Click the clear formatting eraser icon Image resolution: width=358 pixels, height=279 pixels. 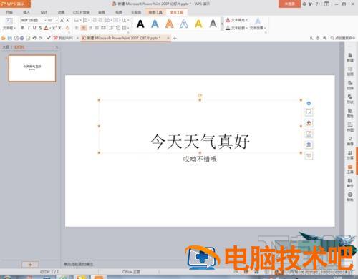67,28
